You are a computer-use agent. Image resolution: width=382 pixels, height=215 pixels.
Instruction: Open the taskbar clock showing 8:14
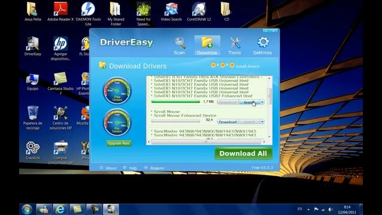tap(347, 210)
